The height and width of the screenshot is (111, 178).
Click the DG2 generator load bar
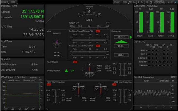pos(152,22)
